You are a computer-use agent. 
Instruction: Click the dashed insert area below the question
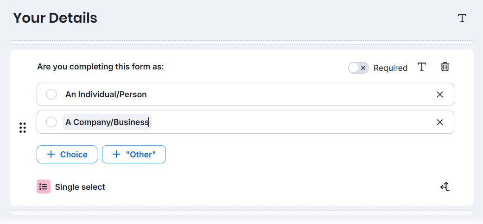pyautogui.click(x=242, y=213)
